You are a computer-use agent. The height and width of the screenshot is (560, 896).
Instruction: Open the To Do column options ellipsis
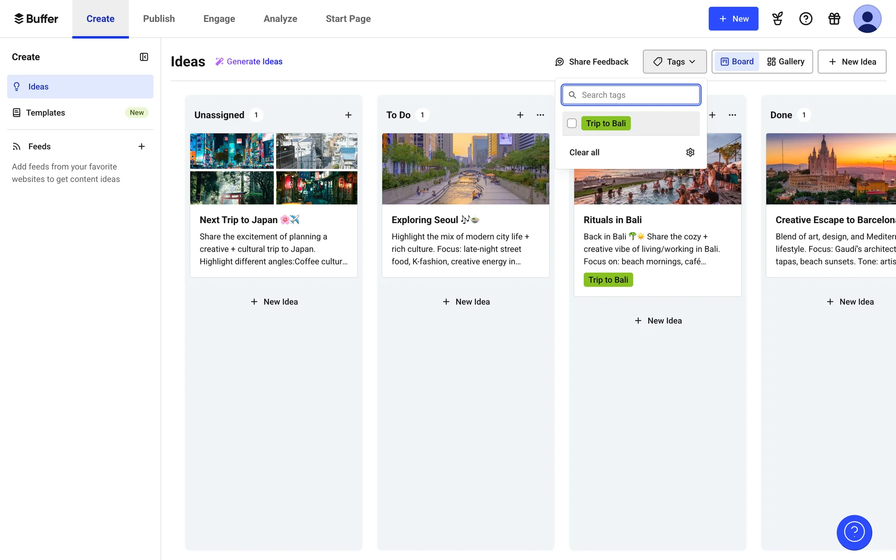540,115
